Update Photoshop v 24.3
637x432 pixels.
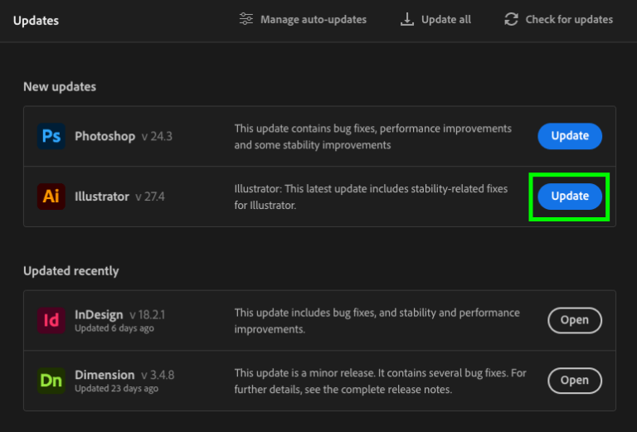point(570,136)
